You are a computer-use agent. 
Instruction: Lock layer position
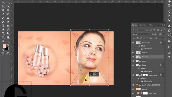click(144, 38)
